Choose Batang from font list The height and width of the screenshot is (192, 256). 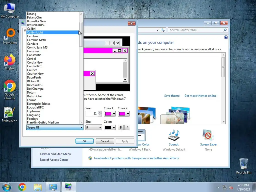[x=52, y=14]
